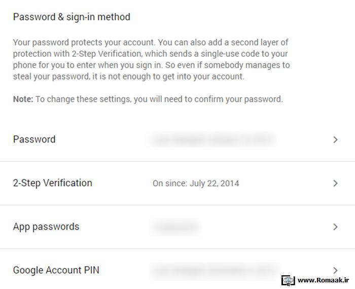Open the App passwords chevron arrow

[x=335, y=227]
